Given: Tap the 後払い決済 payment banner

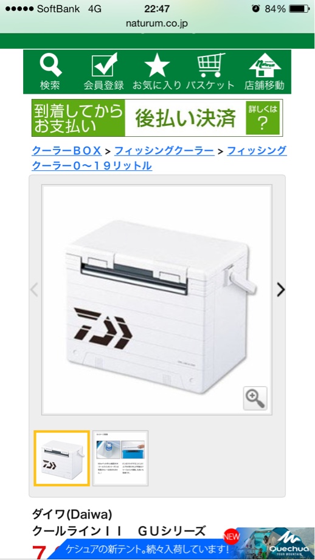Looking at the screenshot, I should pos(157,118).
